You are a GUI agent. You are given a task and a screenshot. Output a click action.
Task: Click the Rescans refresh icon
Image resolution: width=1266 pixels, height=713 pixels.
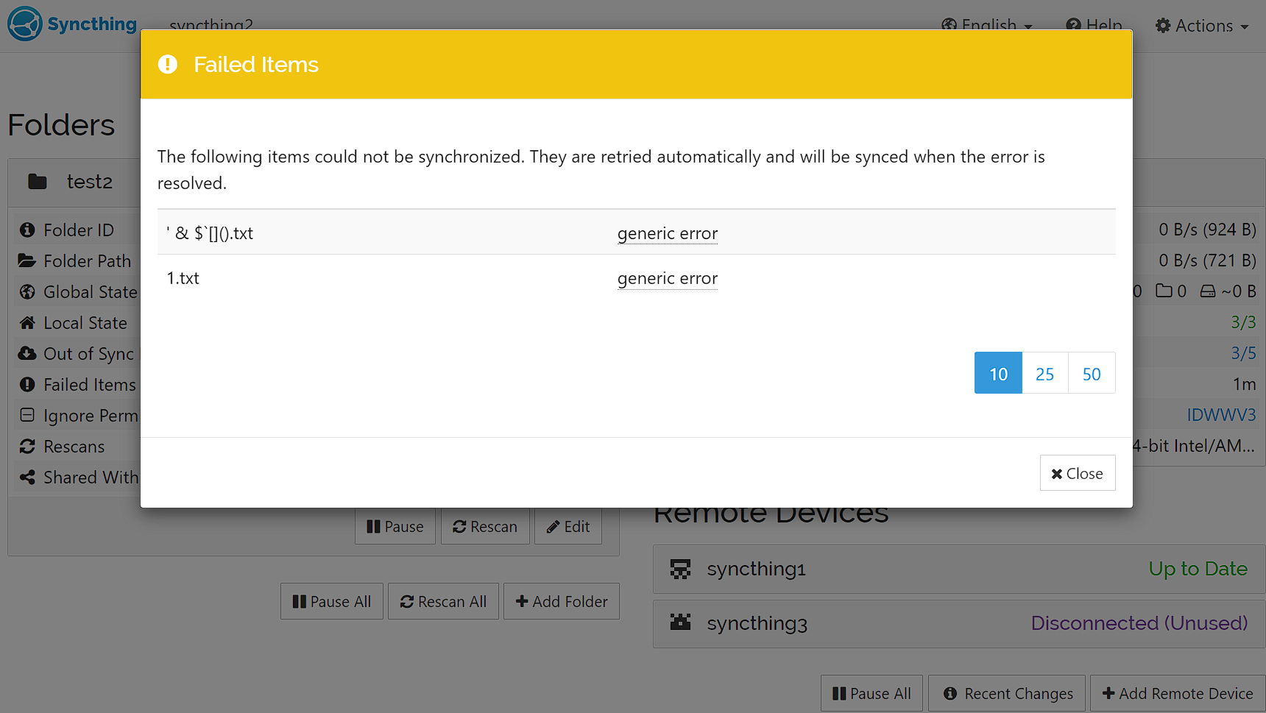point(26,446)
